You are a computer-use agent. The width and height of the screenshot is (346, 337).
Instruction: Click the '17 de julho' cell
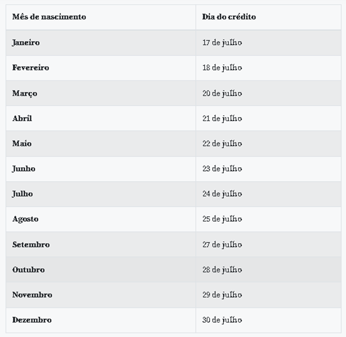pos(222,43)
